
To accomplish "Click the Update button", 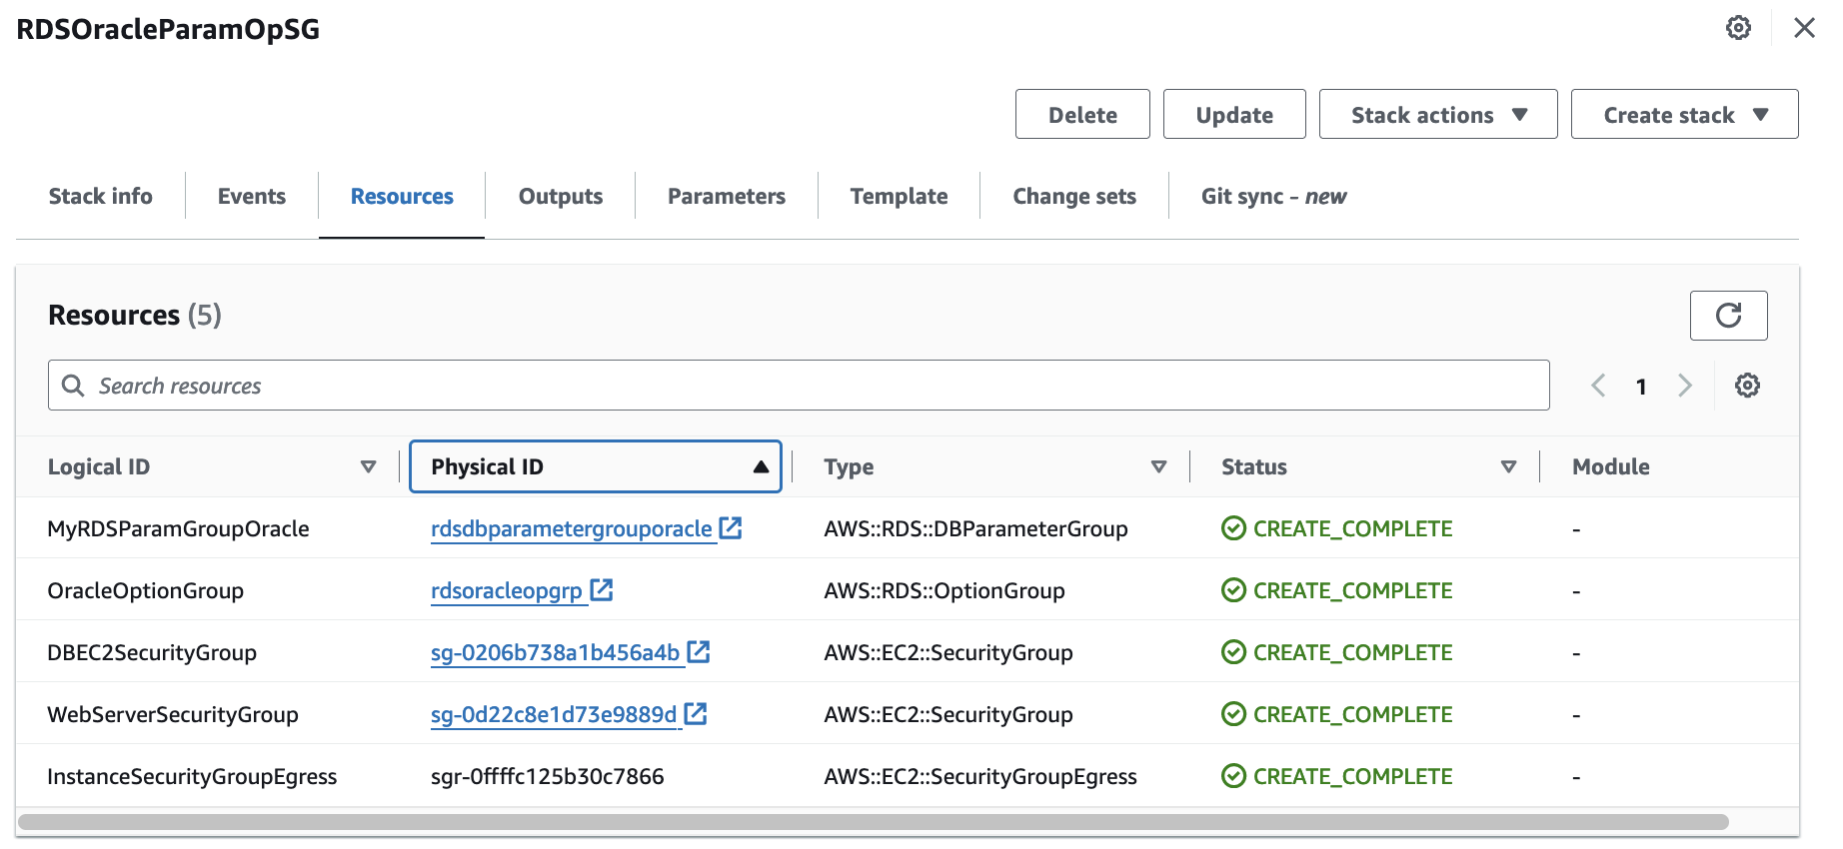I will tap(1234, 115).
